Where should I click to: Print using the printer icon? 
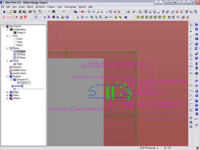pyautogui.click(x=30, y=12)
